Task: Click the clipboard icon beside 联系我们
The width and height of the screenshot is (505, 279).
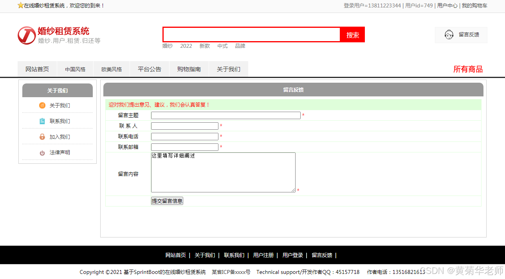Action: tap(42, 121)
